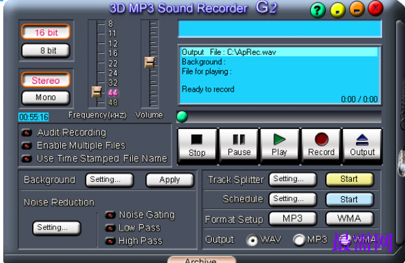
Task: Pause the recording
Action: (x=239, y=146)
